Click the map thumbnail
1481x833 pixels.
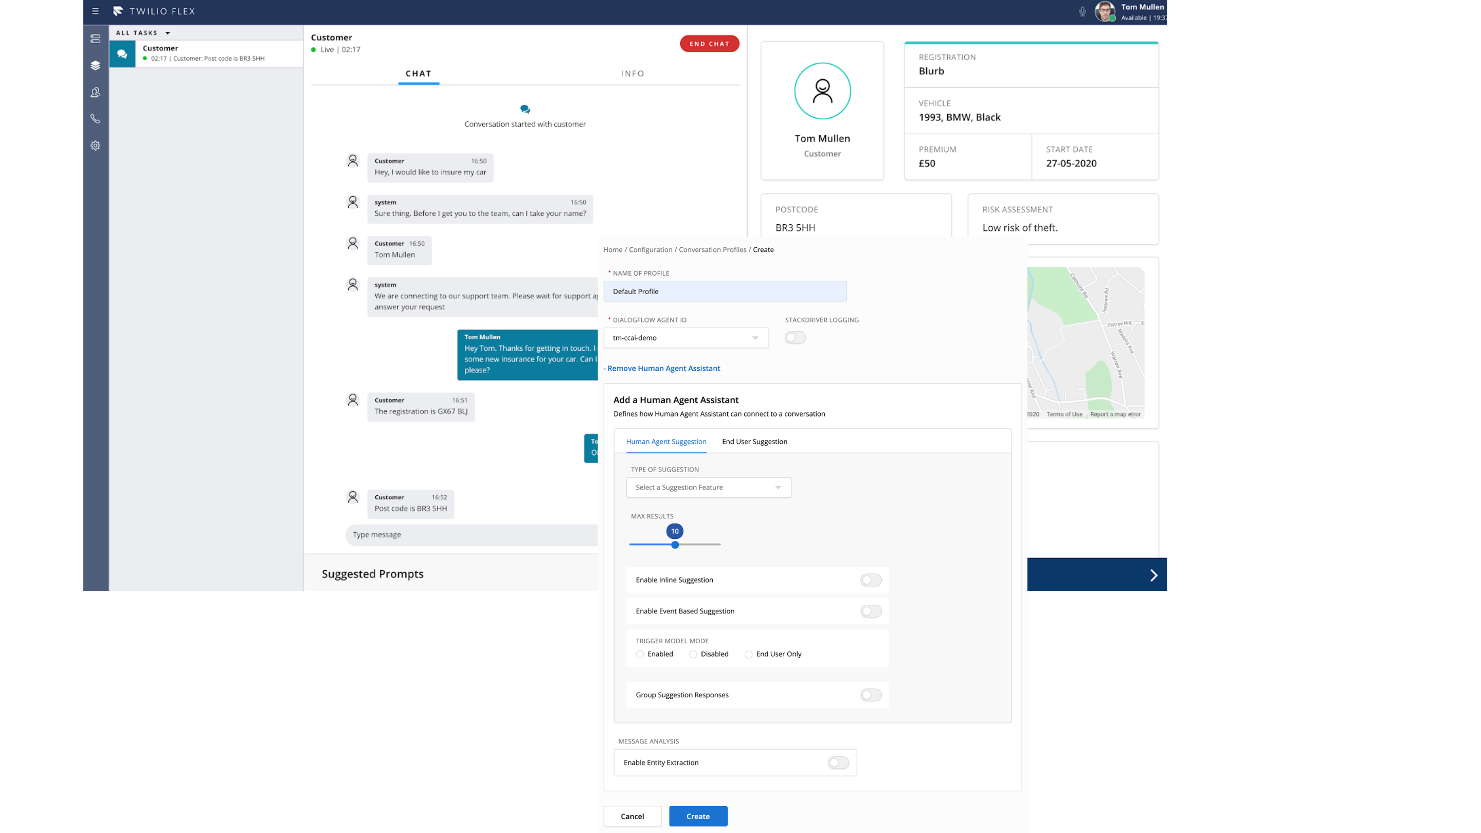point(1086,342)
